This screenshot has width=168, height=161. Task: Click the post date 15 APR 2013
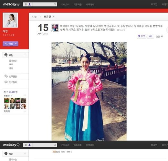(43, 29)
